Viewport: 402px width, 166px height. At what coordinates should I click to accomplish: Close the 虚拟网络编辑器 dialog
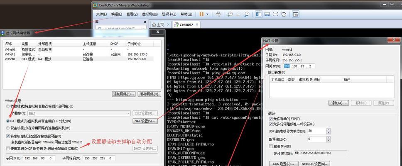click(x=158, y=32)
